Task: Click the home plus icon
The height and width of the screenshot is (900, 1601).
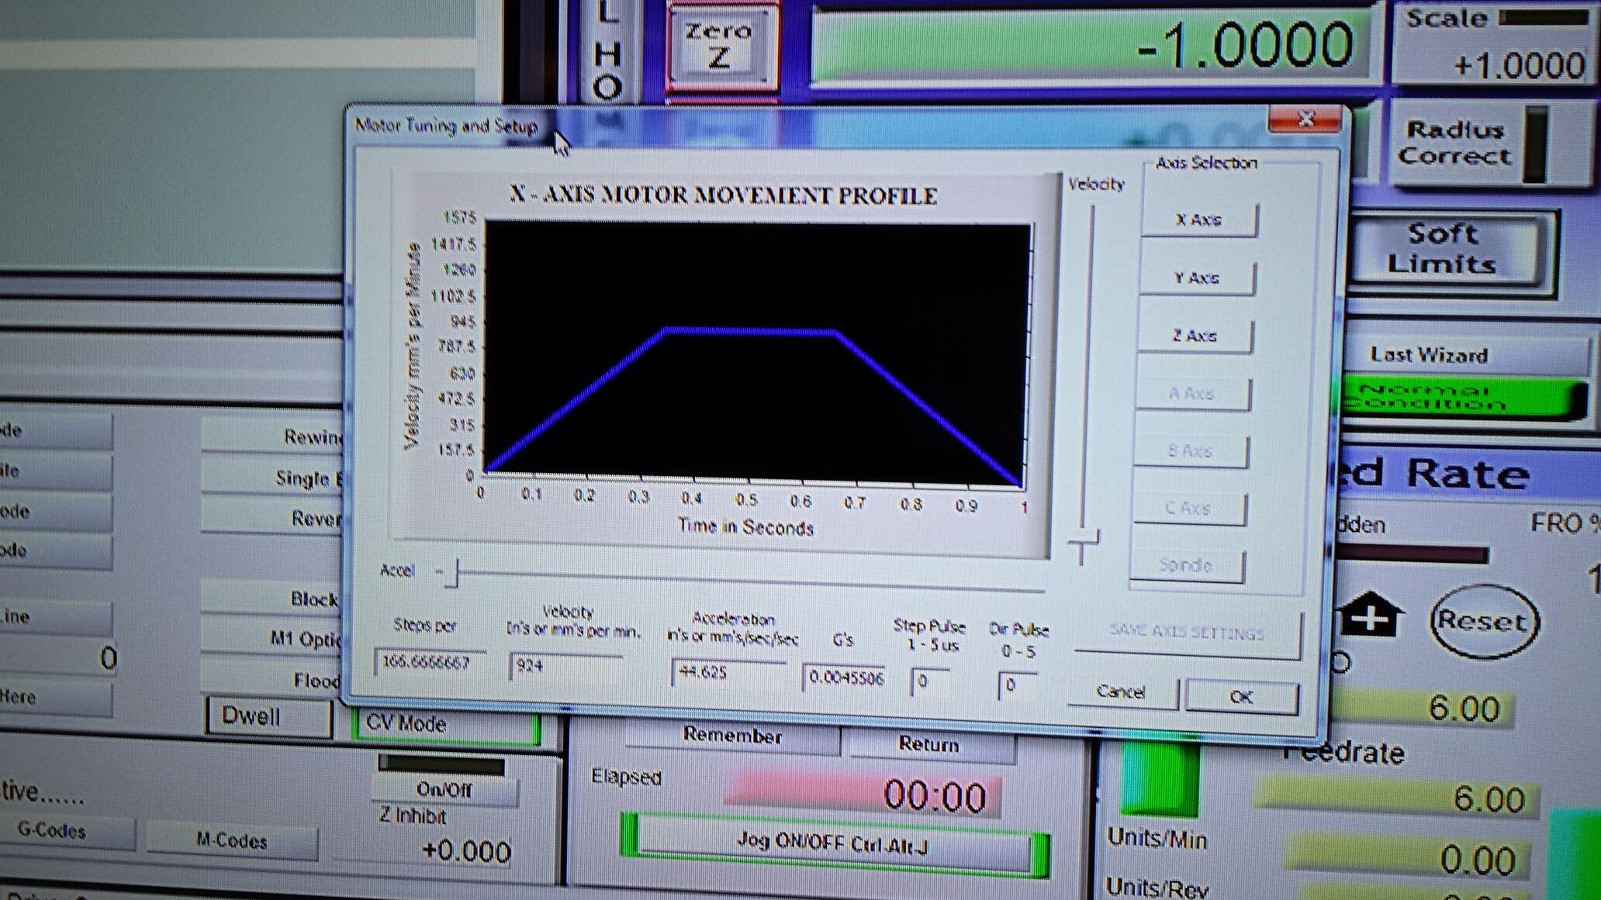Action: pos(1371,616)
